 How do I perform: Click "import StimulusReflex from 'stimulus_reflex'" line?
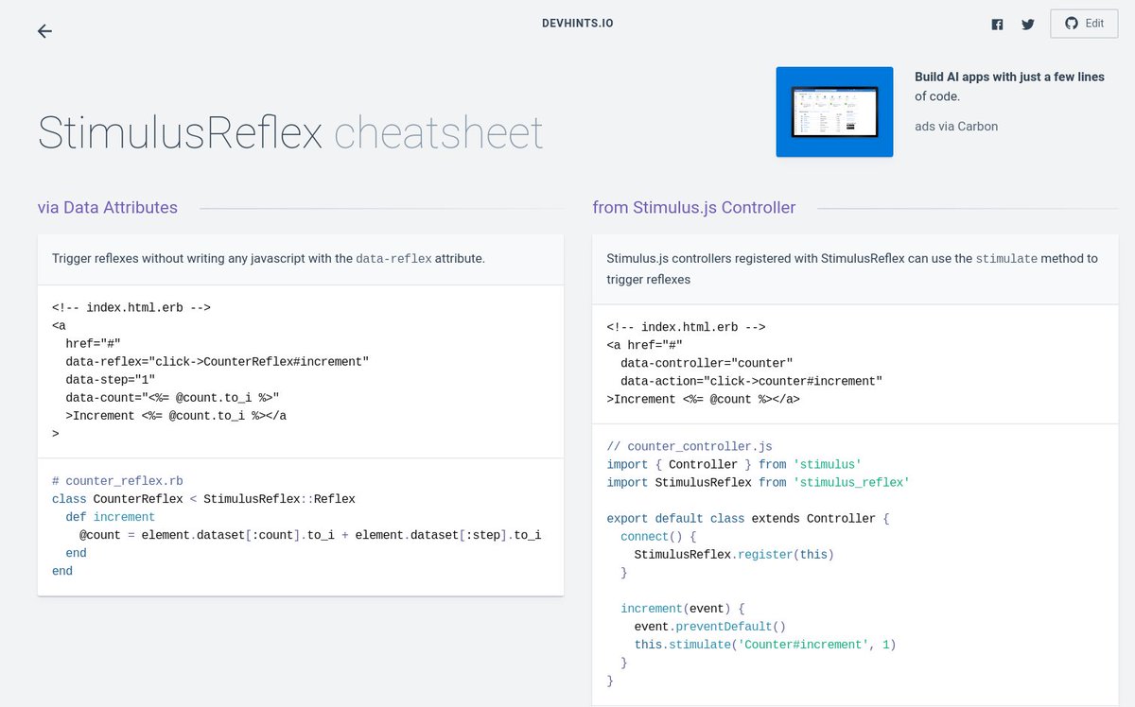(759, 482)
